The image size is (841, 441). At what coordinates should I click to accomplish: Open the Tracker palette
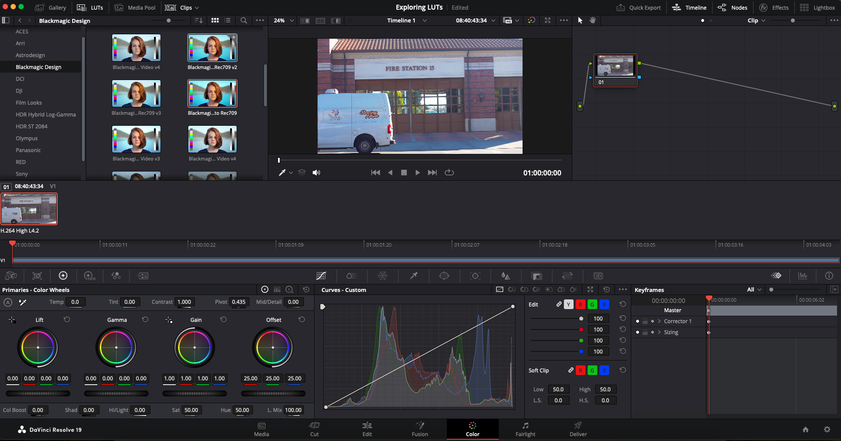click(x=475, y=276)
